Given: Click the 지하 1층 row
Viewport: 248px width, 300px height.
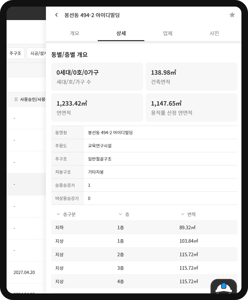Looking at the screenshot, I should (144, 228).
